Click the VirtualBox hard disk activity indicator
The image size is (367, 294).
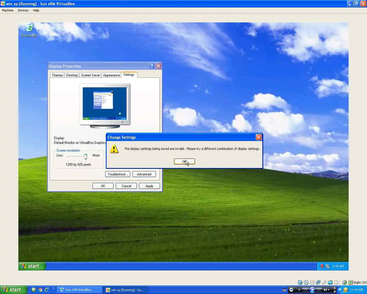(x=300, y=283)
